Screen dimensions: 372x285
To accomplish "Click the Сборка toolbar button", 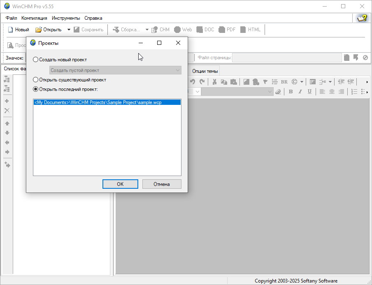I will click(x=126, y=30).
